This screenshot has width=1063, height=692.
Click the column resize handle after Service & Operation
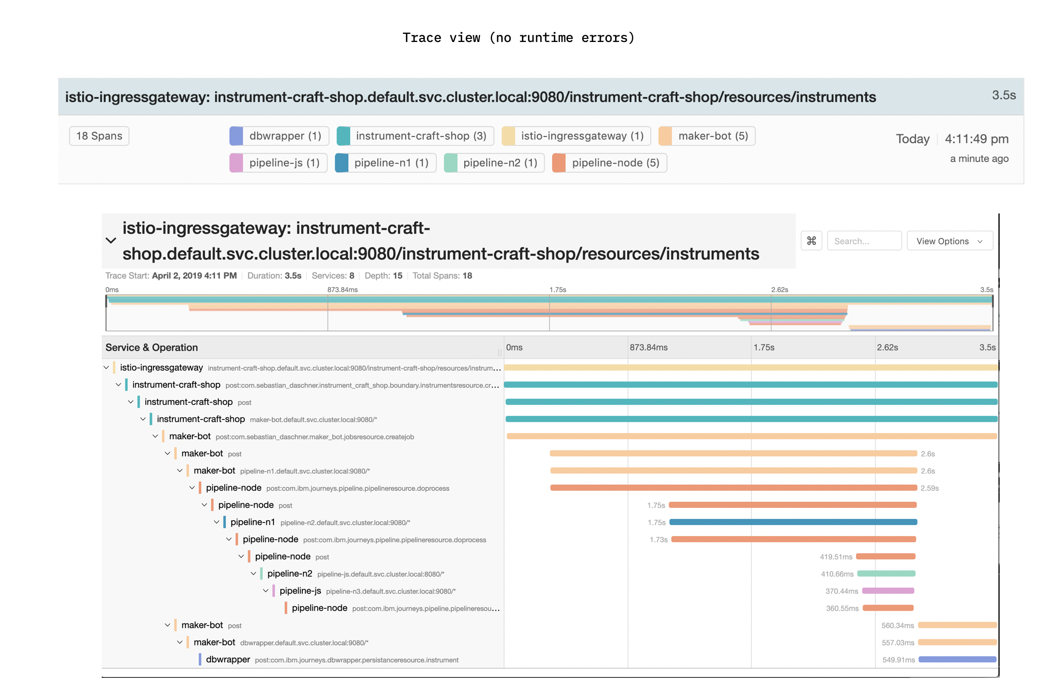click(x=500, y=352)
